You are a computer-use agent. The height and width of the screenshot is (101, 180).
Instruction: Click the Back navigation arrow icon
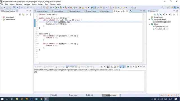124,8
